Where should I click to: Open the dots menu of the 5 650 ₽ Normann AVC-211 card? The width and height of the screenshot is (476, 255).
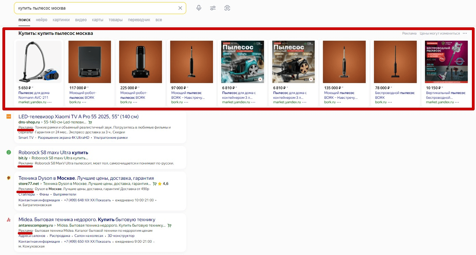click(50, 102)
